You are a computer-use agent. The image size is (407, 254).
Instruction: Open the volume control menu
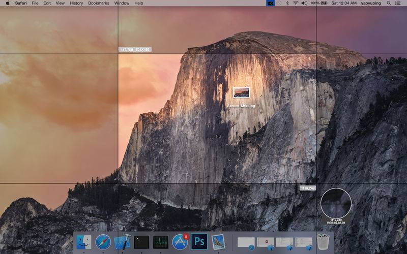(x=304, y=3)
